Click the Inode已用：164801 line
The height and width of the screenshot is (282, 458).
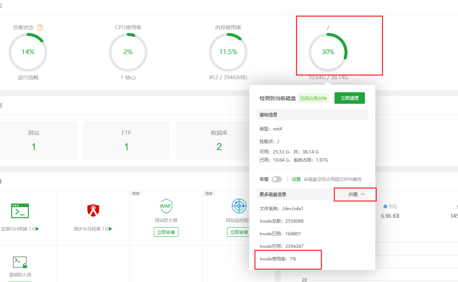click(x=280, y=234)
